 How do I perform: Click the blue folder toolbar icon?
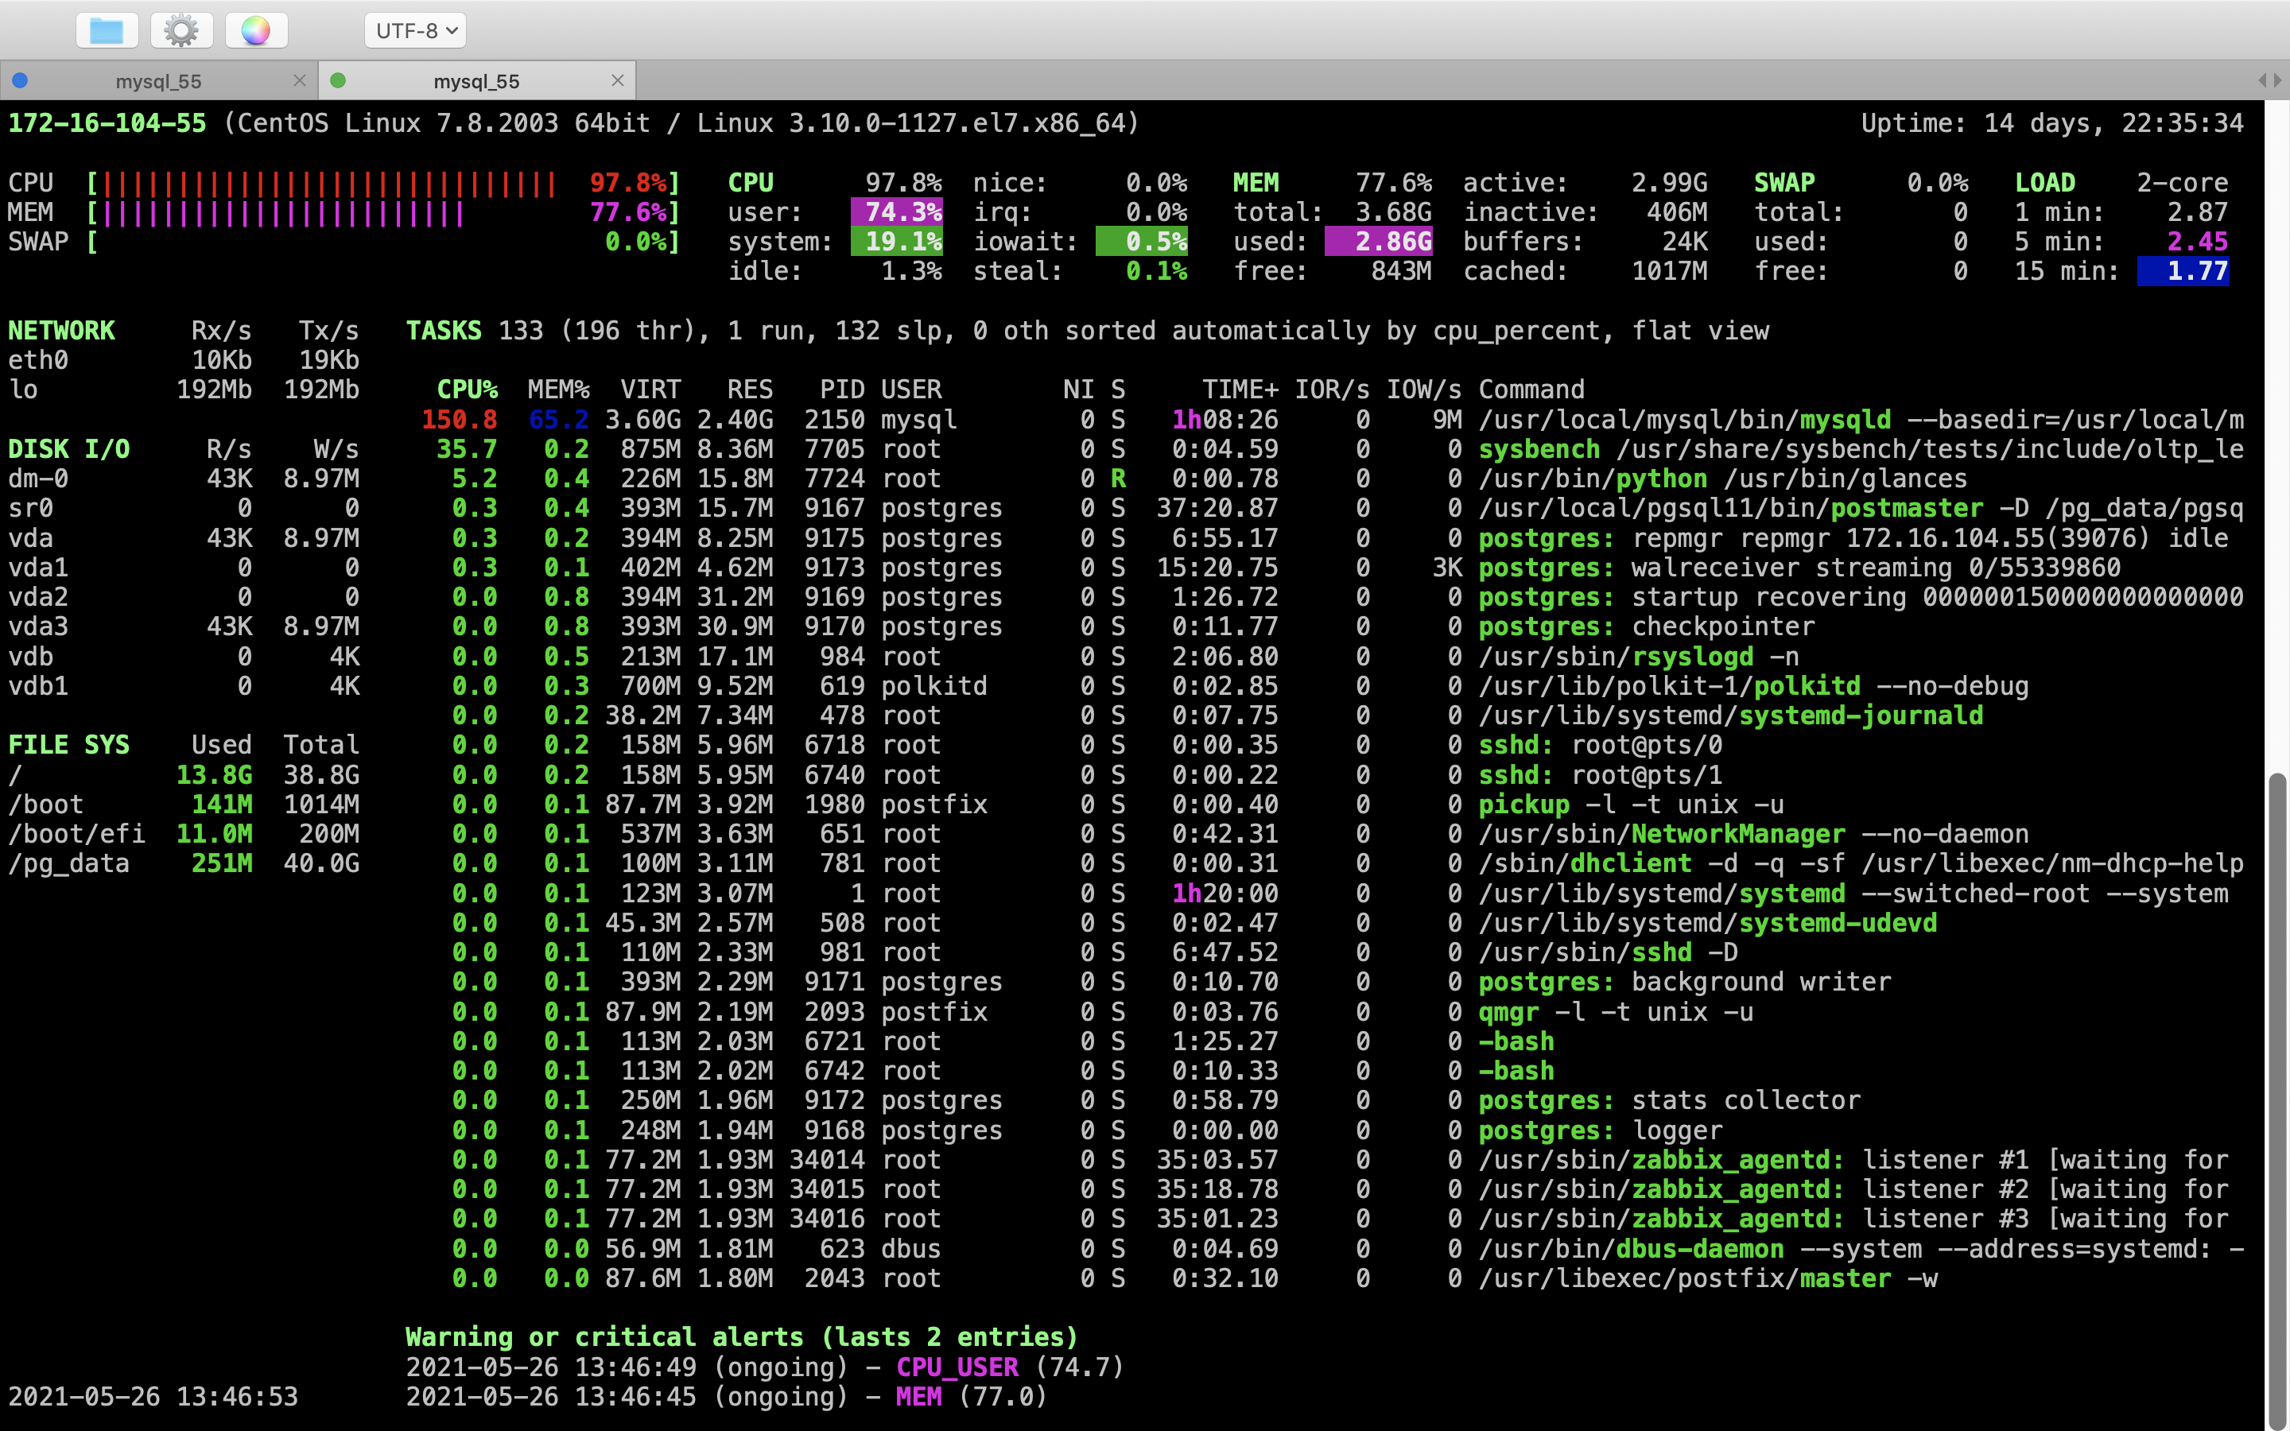click(x=107, y=30)
